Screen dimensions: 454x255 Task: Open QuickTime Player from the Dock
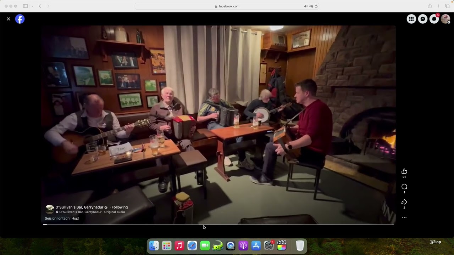pos(231,245)
